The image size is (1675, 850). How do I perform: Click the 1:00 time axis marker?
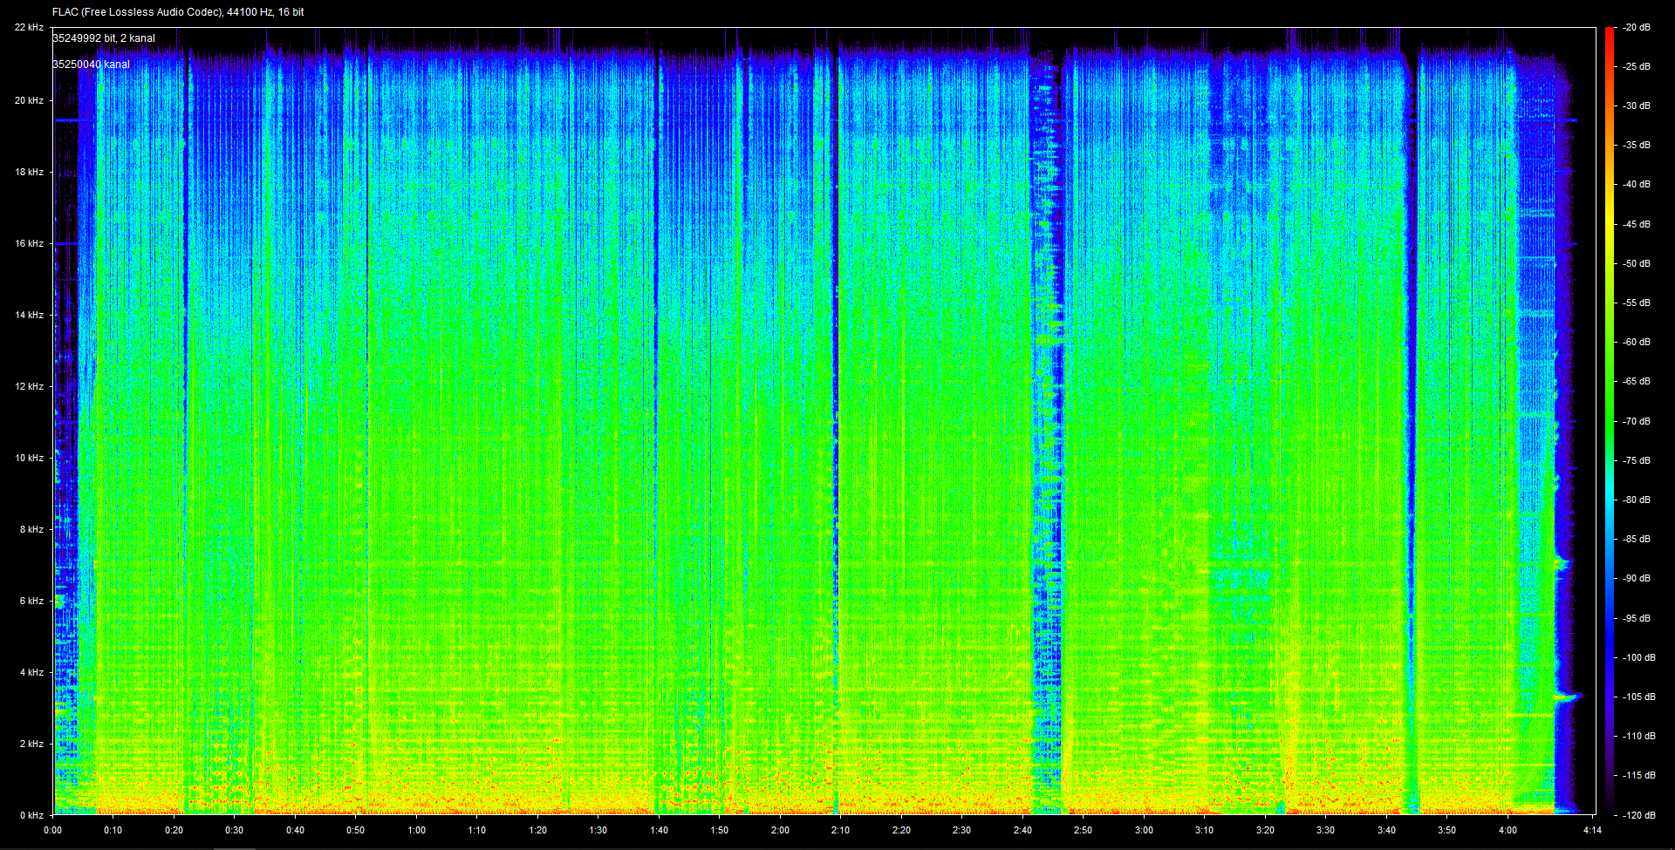(x=416, y=831)
